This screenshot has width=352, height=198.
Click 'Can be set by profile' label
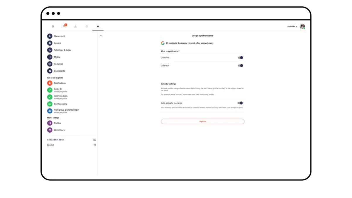click(x=55, y=78)
